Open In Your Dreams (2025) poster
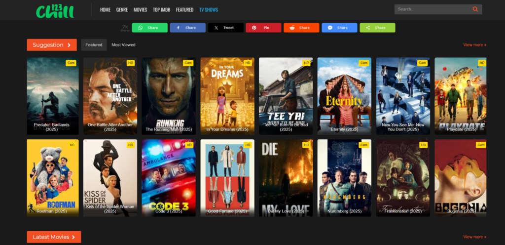505x245 pixels. 227,96
